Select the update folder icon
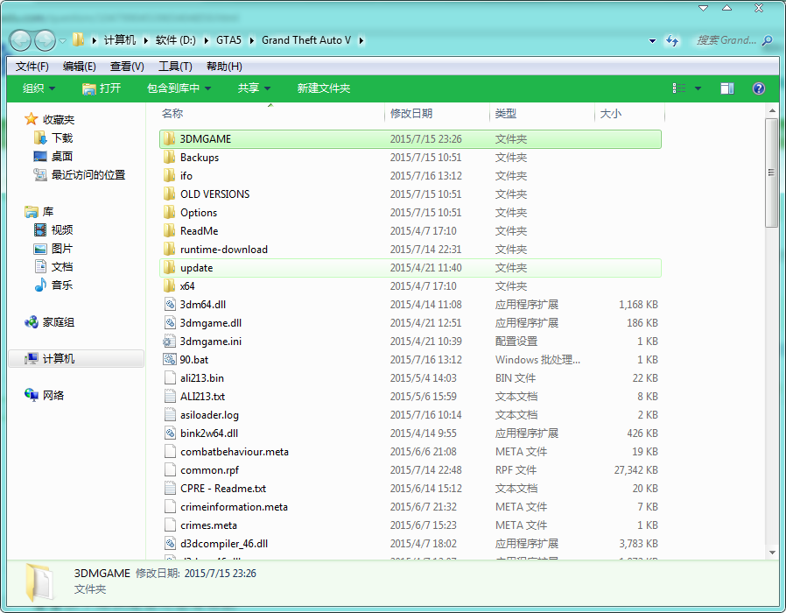 click(x=170, y=268)
